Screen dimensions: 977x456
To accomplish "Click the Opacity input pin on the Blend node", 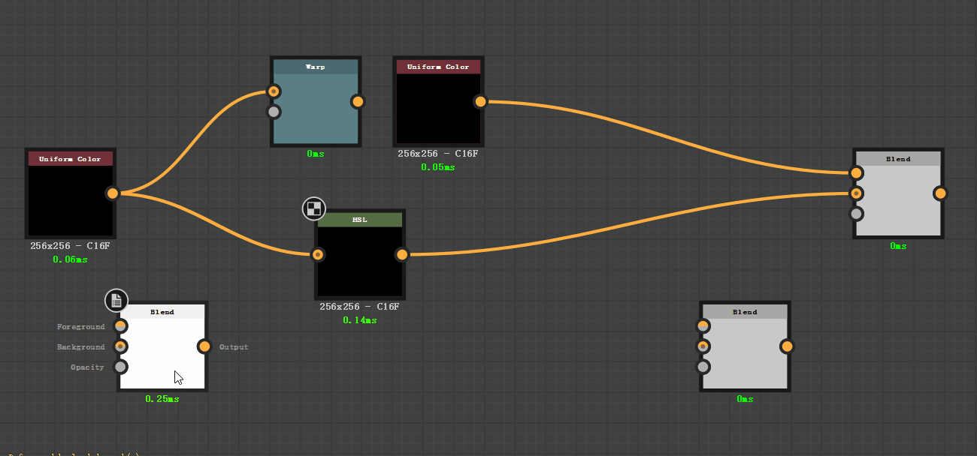I will tap(120, 367).
